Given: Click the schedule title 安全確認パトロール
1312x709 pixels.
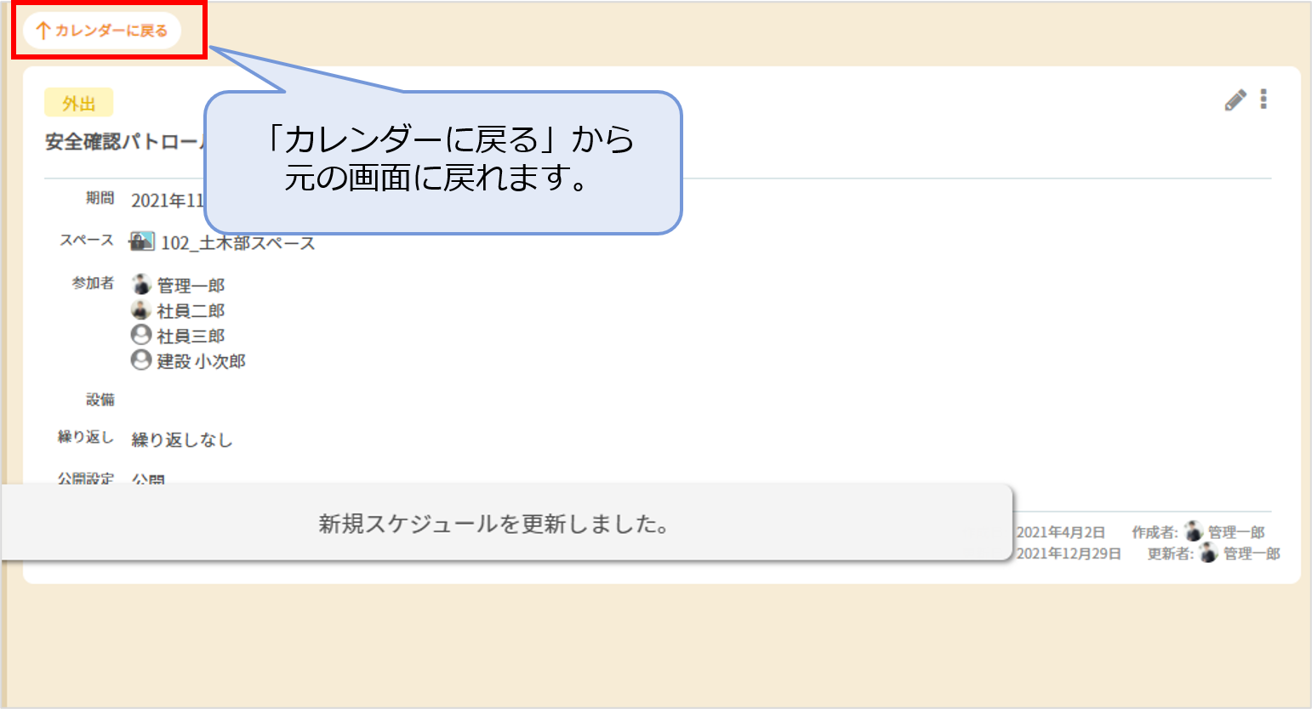Looking at the screenshot, I should 125,142.
